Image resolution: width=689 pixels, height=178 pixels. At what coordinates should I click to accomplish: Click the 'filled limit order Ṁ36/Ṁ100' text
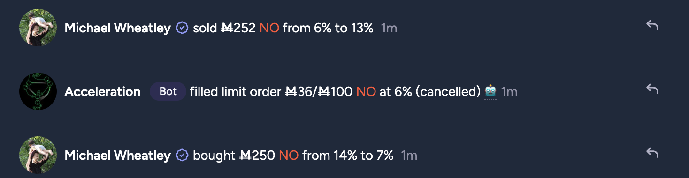tap(271, 92)
